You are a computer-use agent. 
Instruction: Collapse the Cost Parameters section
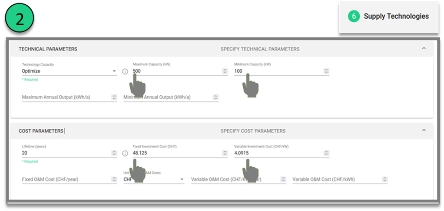(x=424, y=130)
